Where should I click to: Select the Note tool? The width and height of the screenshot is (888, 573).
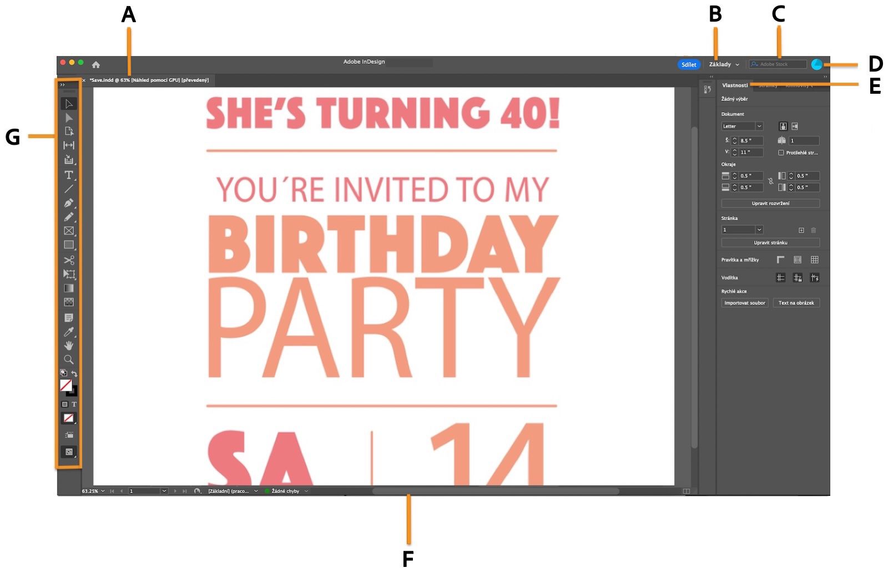(x=69, y=318)
